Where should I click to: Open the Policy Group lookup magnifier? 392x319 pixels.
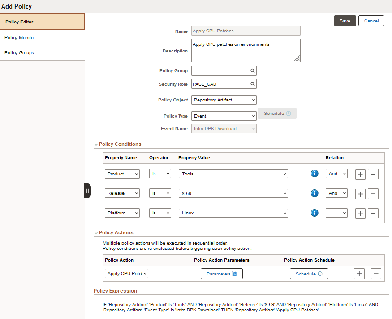[252, 70]
